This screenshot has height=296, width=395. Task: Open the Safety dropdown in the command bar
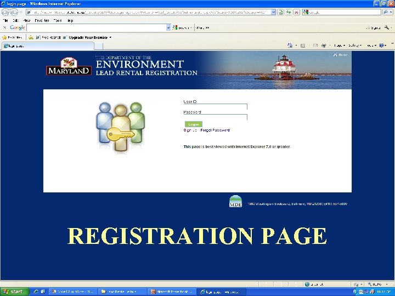[x=355, y=45]
